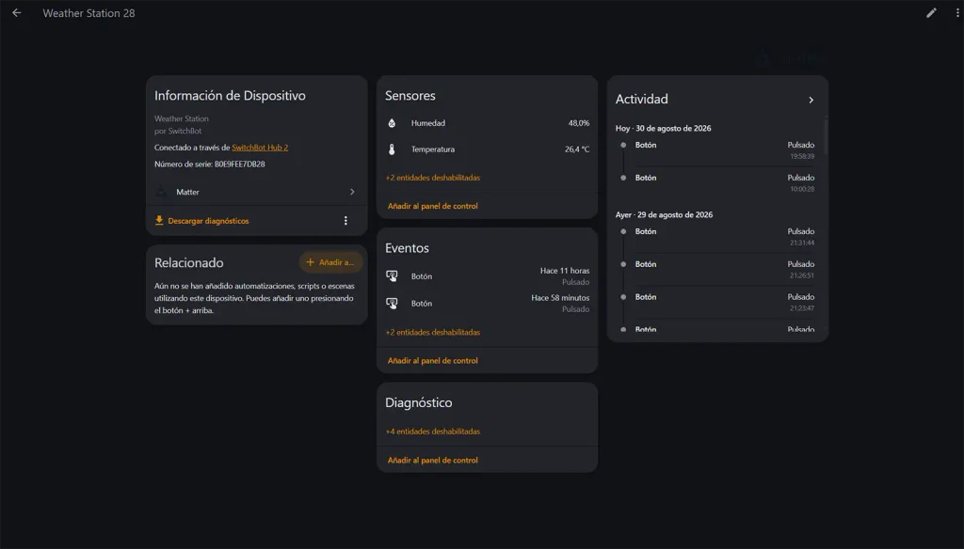Expand the Matter row chevron

point(352,192)
